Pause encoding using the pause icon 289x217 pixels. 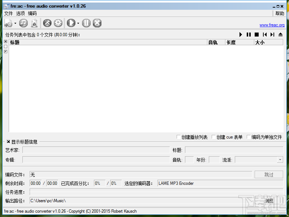pyautogui.click(x=86, y=23)
